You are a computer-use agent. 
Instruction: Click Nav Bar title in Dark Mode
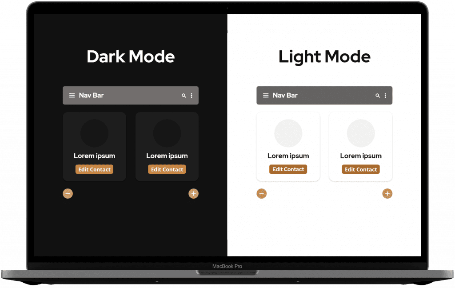(x=91, y=96)
